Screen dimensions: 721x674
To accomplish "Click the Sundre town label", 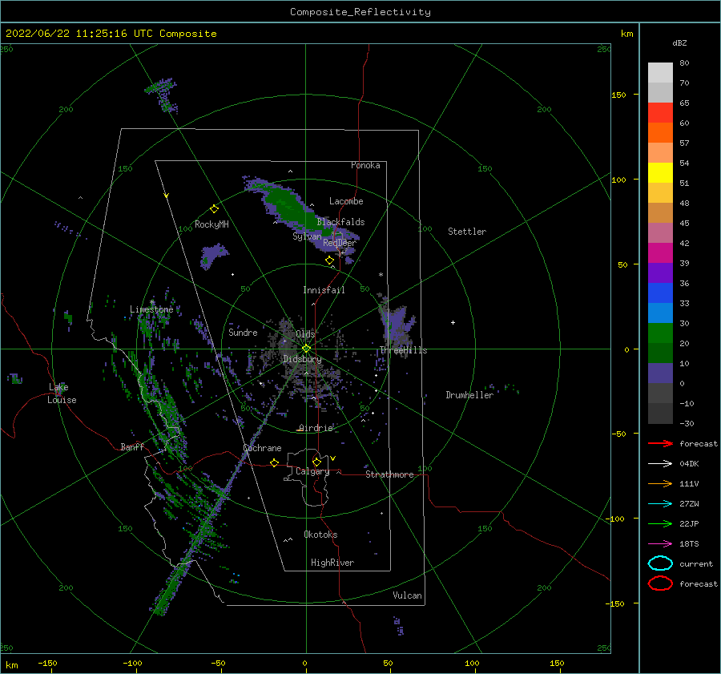I will tap(243, 332).
